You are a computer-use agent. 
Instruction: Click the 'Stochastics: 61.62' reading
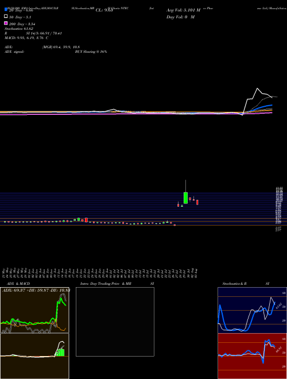(19, 29)
